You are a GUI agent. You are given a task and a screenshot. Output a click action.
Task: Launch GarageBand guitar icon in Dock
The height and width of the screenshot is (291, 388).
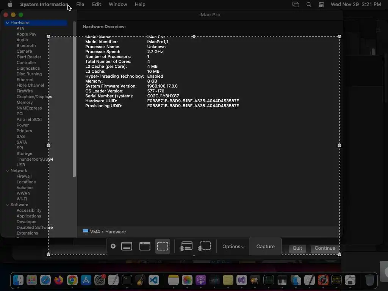click(x=140, y=280)
